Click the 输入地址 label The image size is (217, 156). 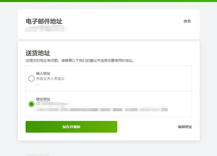point(43,73)
